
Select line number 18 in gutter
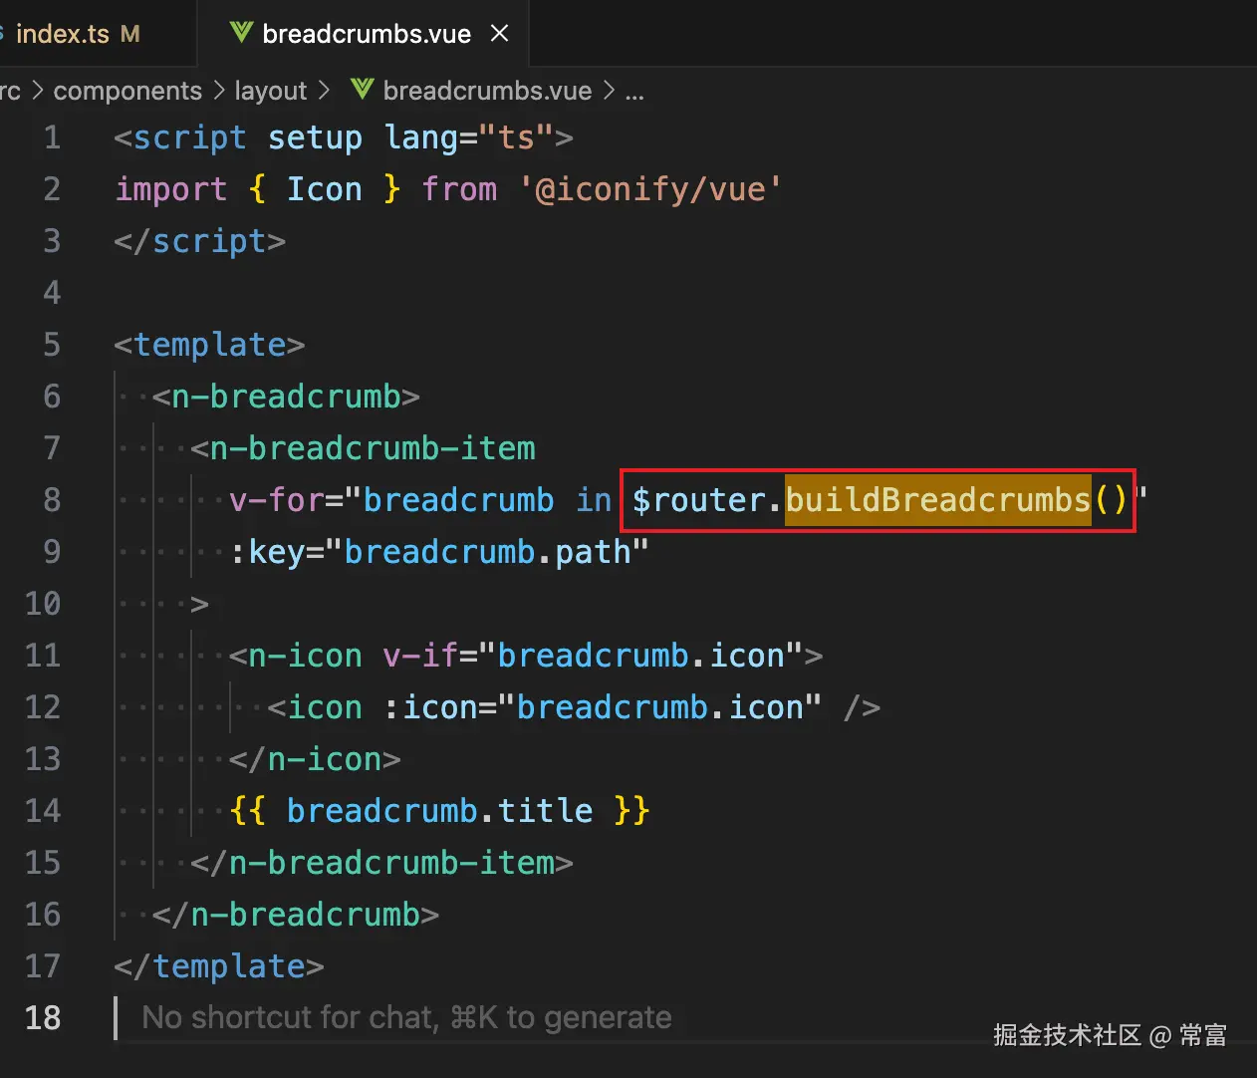pyautogui.click(x=43, y=1018)
